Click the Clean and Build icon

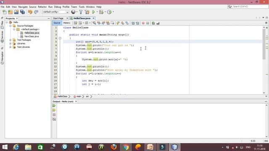[x=87, y=12]
